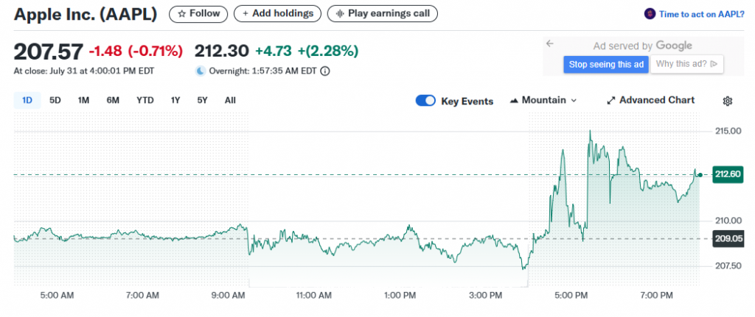Screen dimensions: 755x317
Task: Click the 207.57 closing price
Action: click(49, 51)
